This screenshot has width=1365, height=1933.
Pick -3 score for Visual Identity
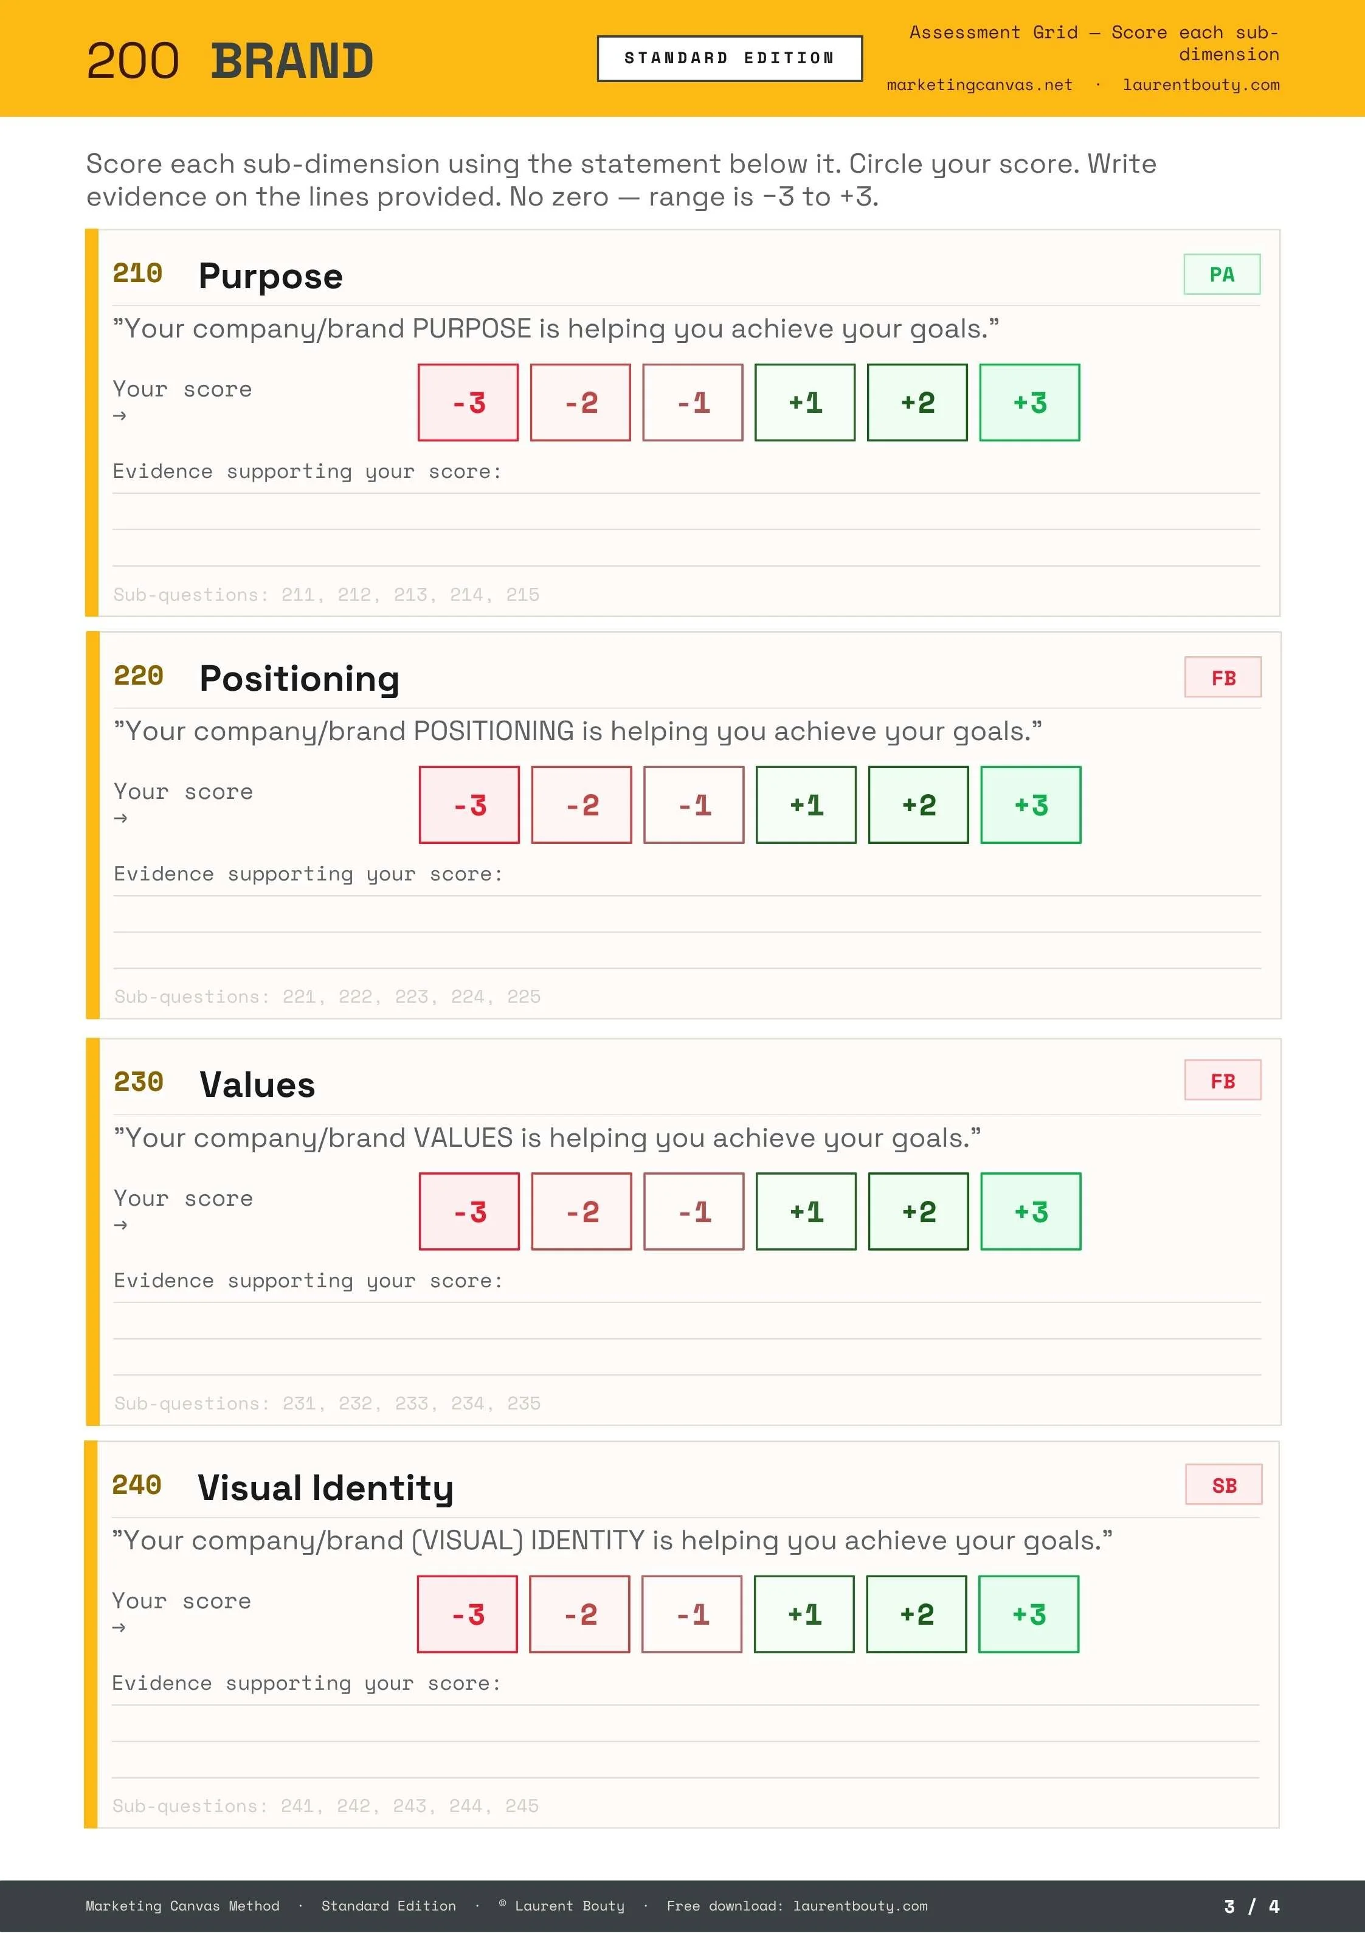point(468,1614)
